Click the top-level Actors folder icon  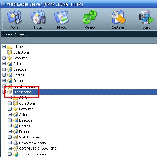point(9,64)
